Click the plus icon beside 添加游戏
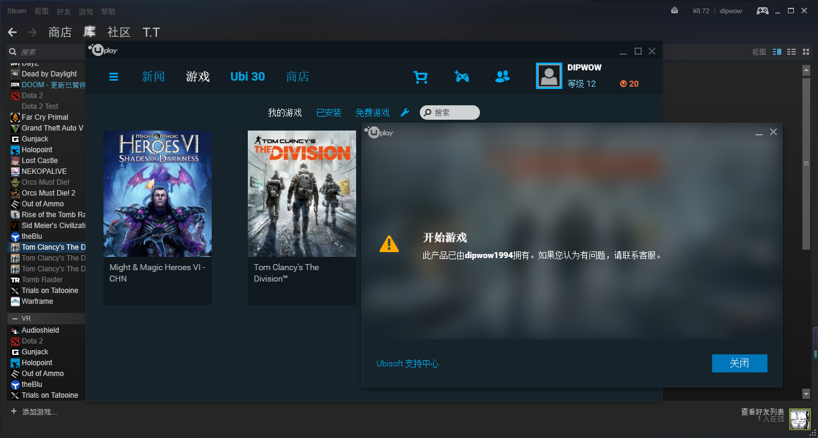Screen dimensions: 818x438 point(14,412)
